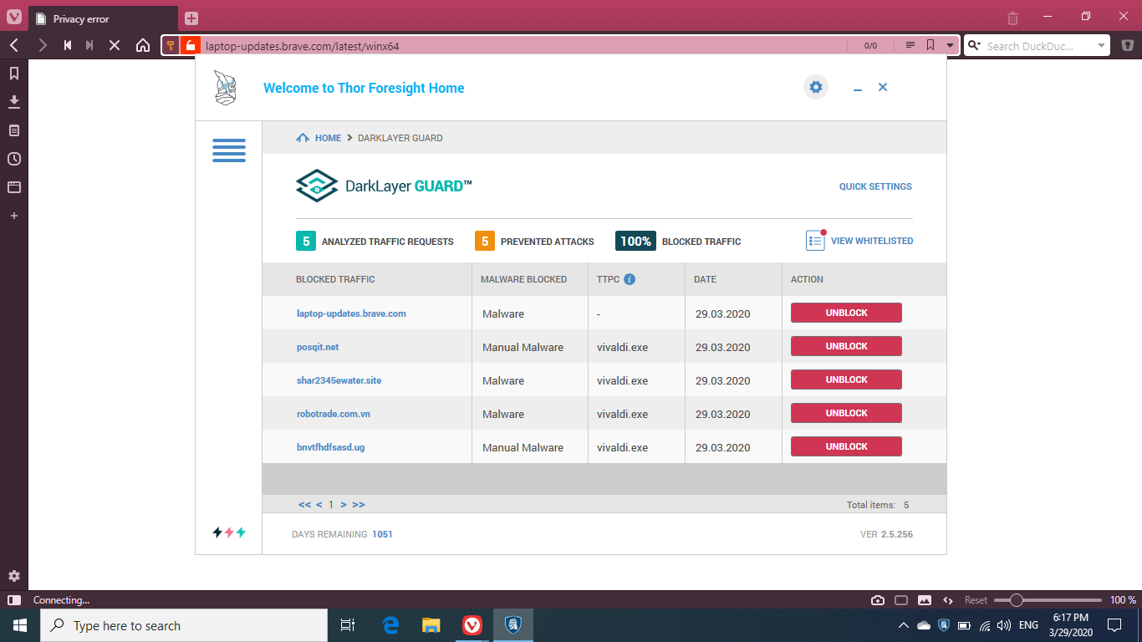Click the page zoom slider handle

point(1017,600)
